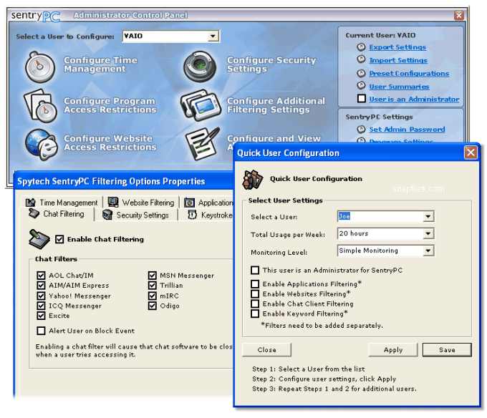Open Configure Security Settings camera icon
The height and width of the screenshot is (418, 487).
199,66
